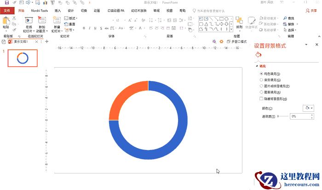Open the fill color picker dropdown
This screenshot has height=190, width=322.
click(x=309, y=108)
